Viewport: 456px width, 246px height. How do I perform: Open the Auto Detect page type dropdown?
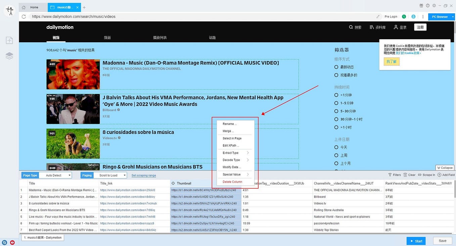[55, 175]
